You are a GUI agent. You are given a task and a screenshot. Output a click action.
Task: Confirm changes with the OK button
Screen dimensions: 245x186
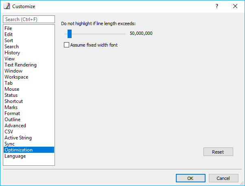pyautogui.click(x=190, y=178)
